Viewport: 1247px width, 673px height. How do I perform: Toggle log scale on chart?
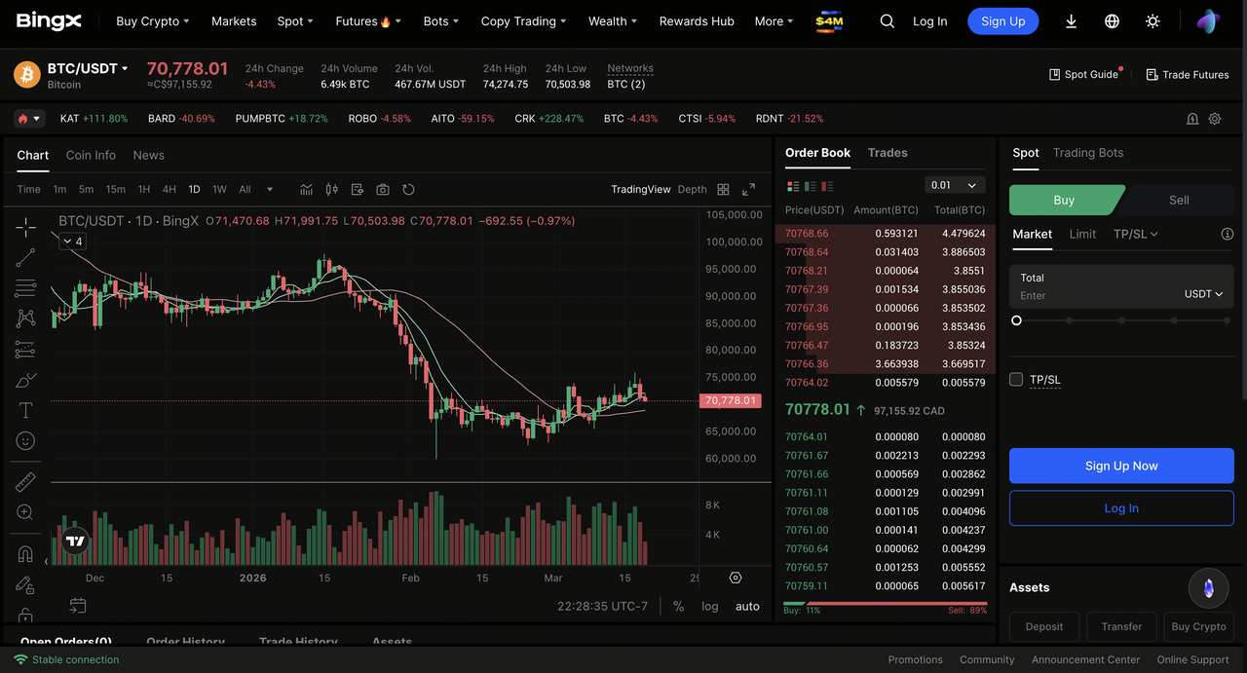709,606
